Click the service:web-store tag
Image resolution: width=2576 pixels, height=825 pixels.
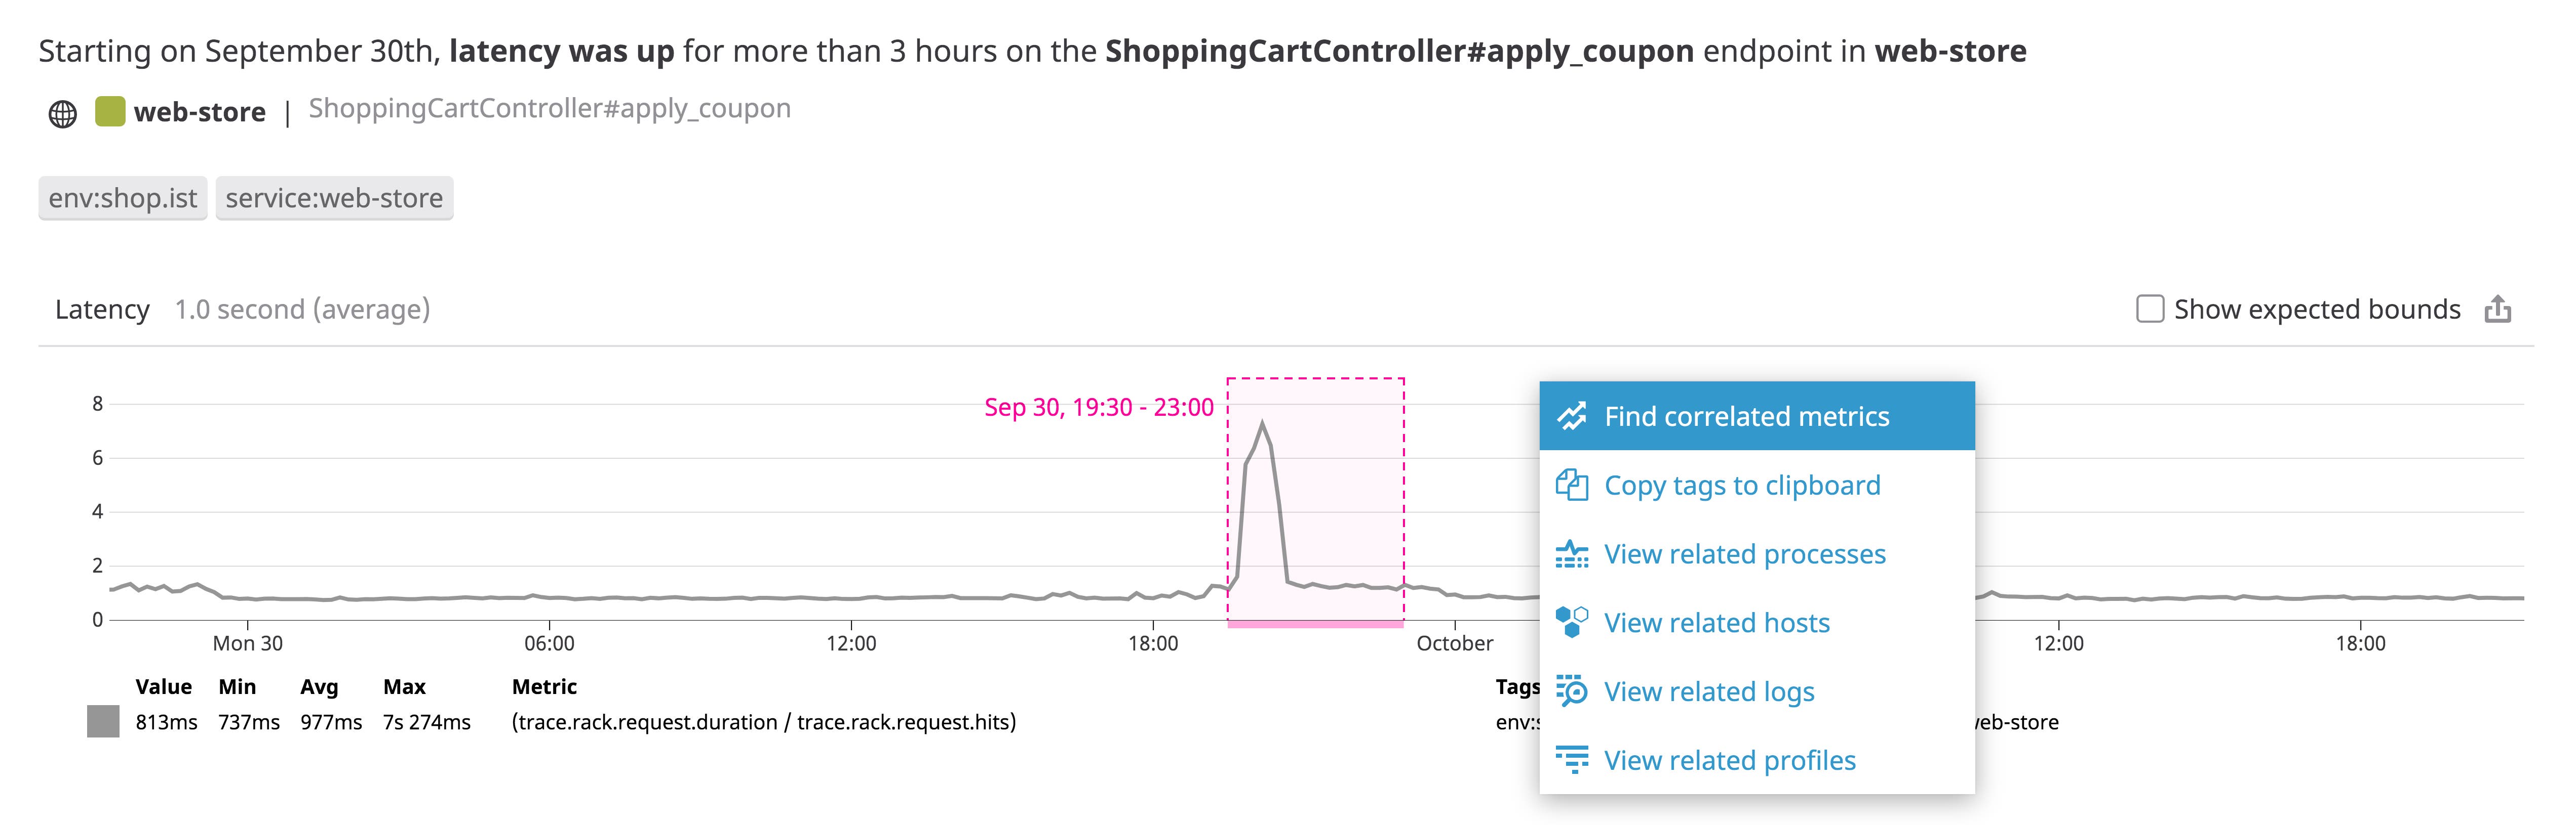[334, 199]
